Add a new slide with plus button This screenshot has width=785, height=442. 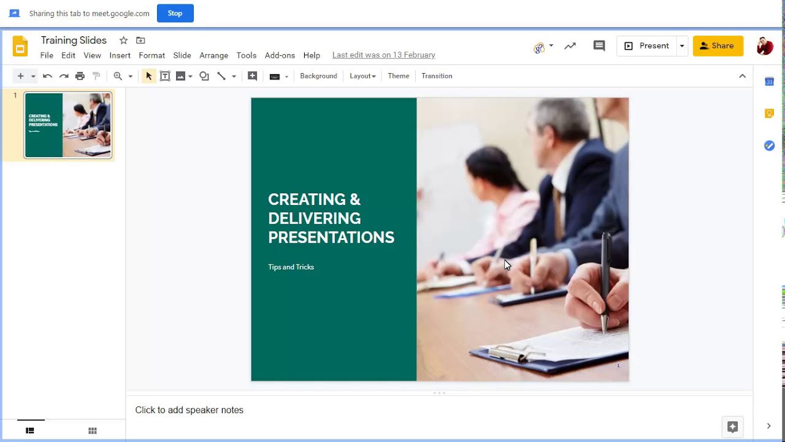(20, 76)
